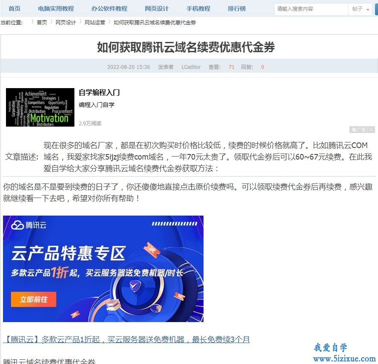
Task: Click the orange 立即前往 button
Action: [33, 299]
